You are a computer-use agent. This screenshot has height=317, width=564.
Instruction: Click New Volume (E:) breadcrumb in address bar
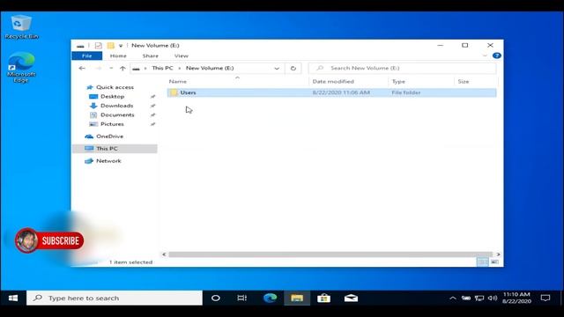click(x=210, y=68)
